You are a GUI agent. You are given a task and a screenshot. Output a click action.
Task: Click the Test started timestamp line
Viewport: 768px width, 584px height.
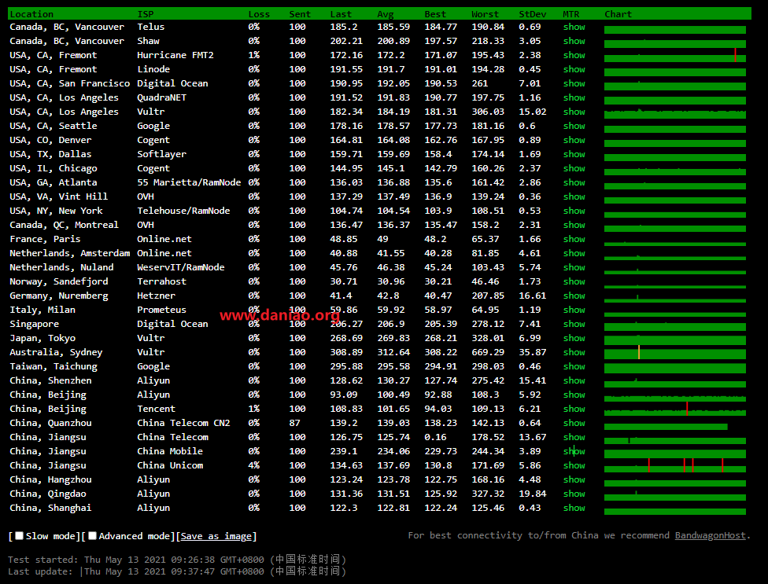click(177, 559)
